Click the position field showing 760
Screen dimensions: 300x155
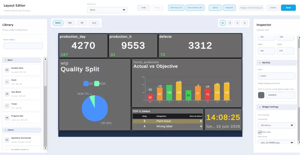266,37
